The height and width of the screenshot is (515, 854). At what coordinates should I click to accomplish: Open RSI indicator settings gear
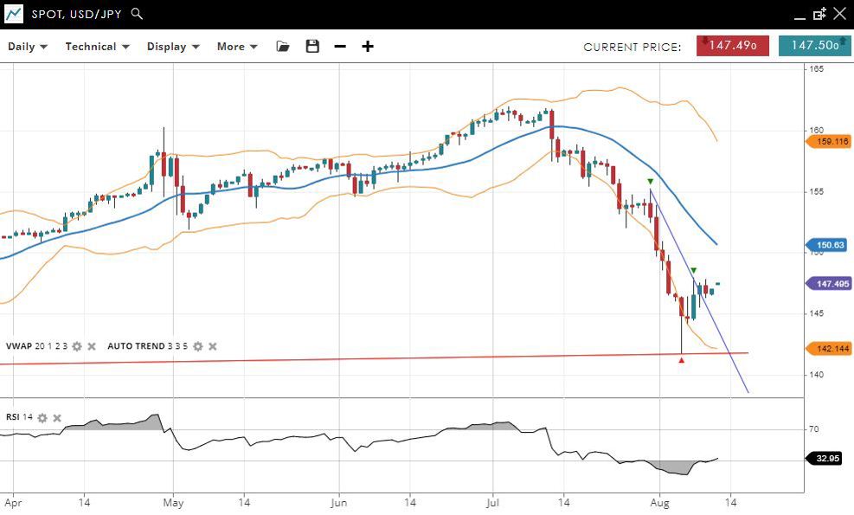pos(42,418)
